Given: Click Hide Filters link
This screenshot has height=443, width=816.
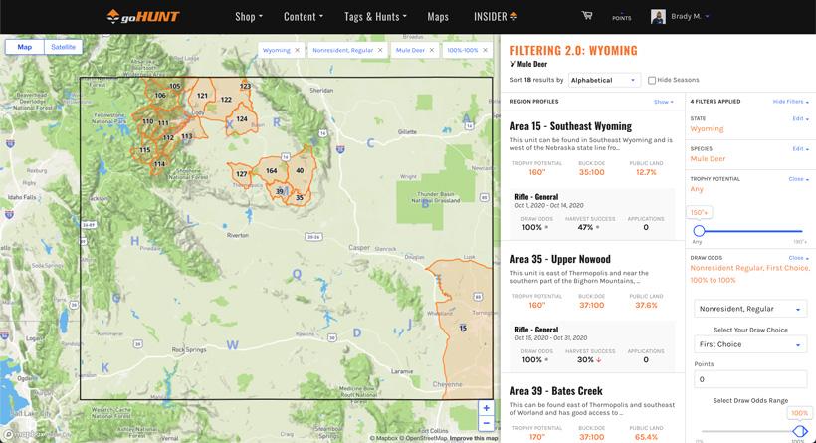Looking at the screenshot, I should click(789, 102).
